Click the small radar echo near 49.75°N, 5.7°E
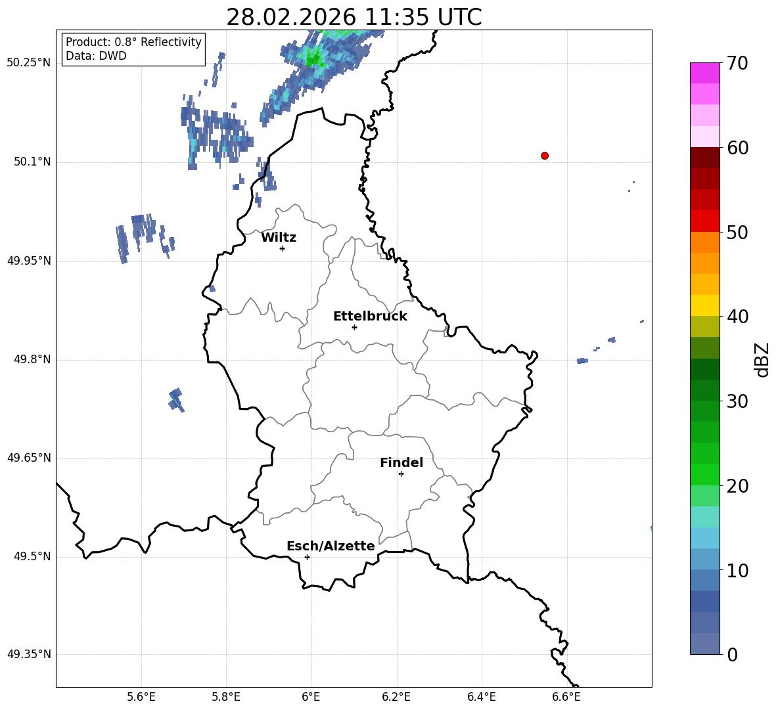Image resolution: width=778 pixels, height=710 pixels. (176, 399)
